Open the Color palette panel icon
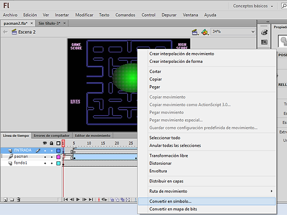The height and width of the screenshot is (215, 287). [x=264, y=32]
